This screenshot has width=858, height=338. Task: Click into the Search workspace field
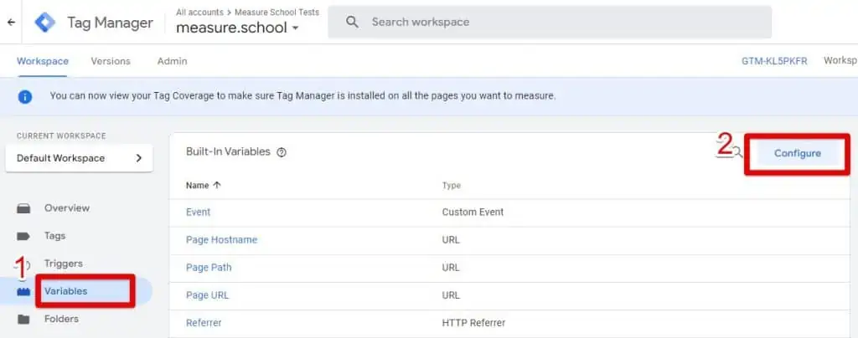(550, 22)
